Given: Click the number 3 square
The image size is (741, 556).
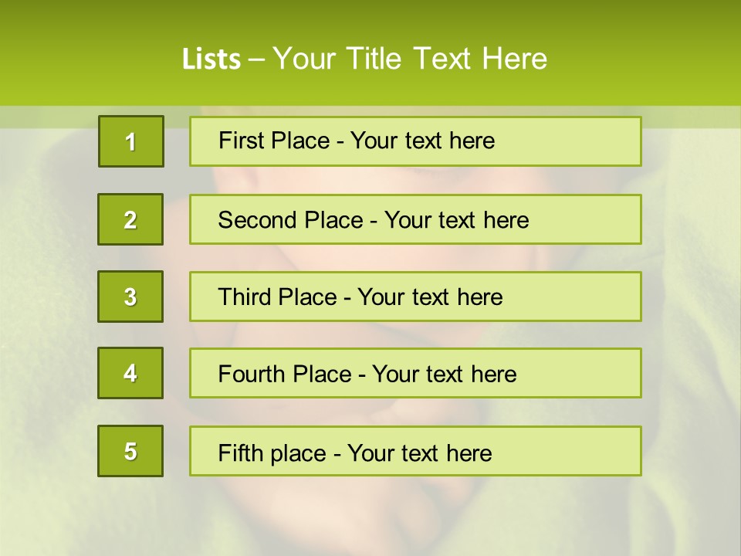Looking at the screenshot, I should point(130,297).
